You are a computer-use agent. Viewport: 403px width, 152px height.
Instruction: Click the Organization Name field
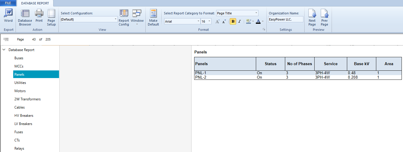286,19
